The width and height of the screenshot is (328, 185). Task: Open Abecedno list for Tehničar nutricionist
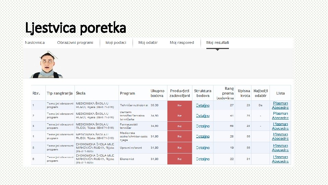coord(280,108)
